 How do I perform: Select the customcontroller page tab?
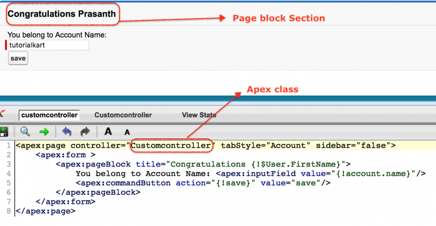(49, 115)
